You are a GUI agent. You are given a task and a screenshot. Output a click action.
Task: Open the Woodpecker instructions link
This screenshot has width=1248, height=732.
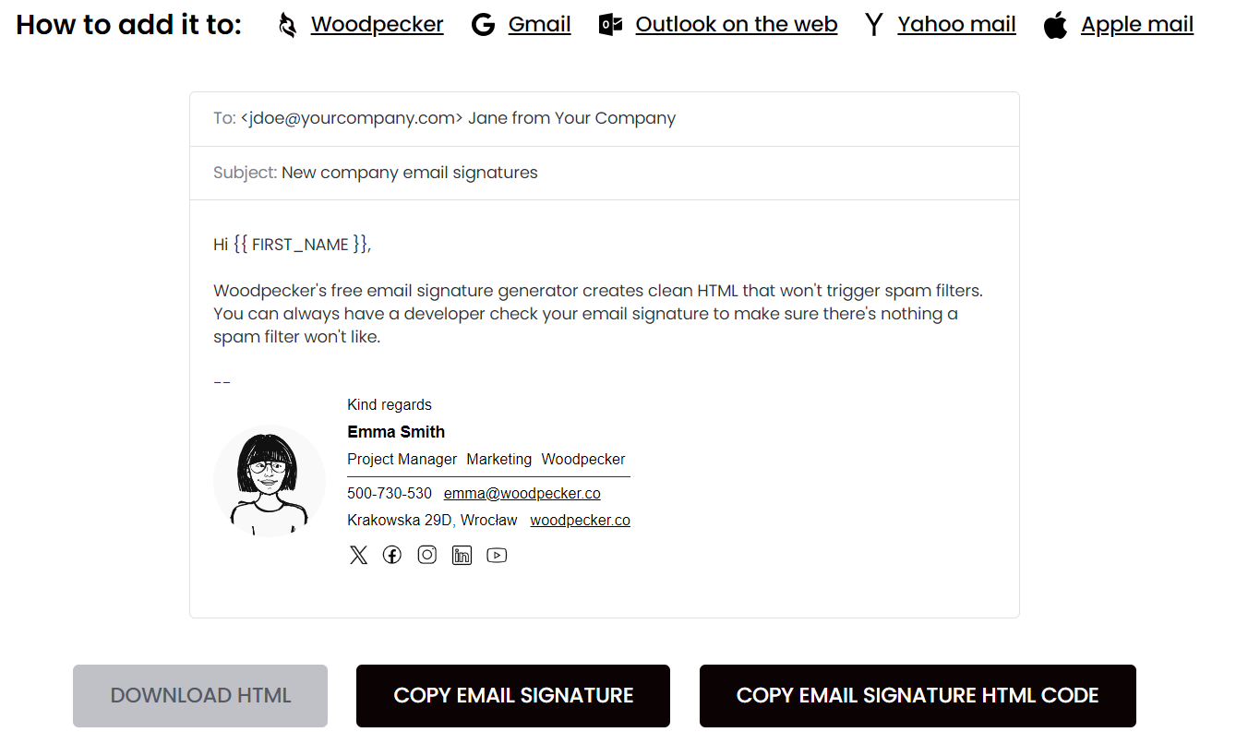click(377, 25)
